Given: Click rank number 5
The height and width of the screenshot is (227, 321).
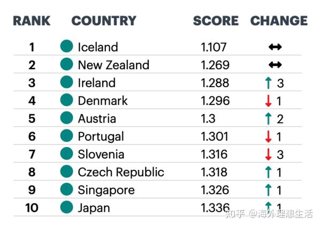Looking at the screenshot, I should pos(32,119).
